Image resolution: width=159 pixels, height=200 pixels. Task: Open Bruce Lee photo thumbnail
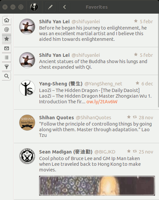click(97, 186)
